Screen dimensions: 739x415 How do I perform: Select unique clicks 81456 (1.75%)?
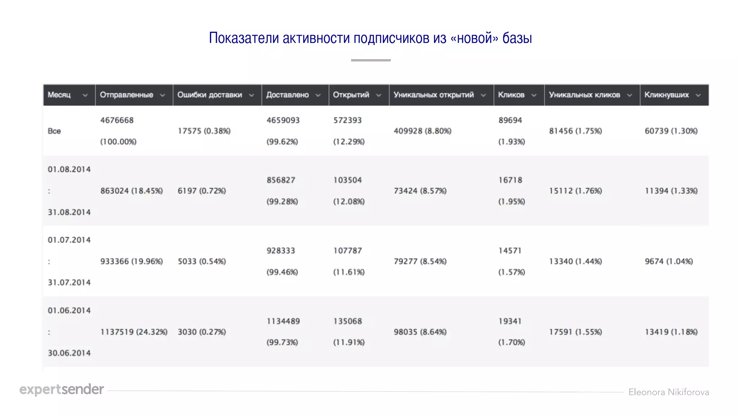point(576,131)
